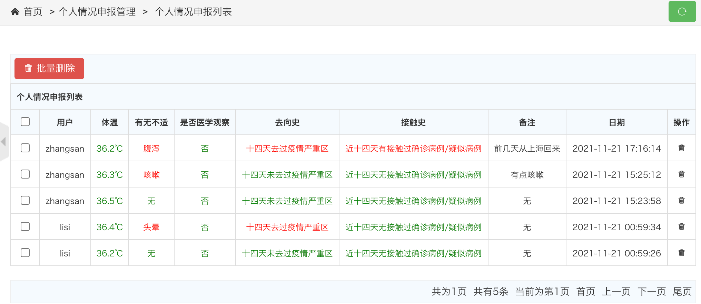Go to 下一页 in pagination

pyautogui.click(x=652, y=292)
